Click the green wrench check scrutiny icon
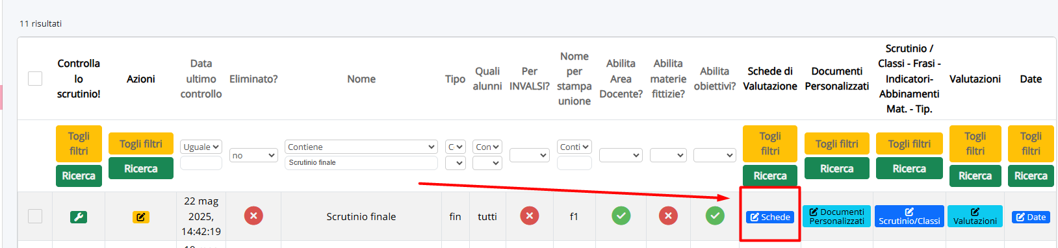Viewport: 1058px width, 248px height. (x=79, y=217)
